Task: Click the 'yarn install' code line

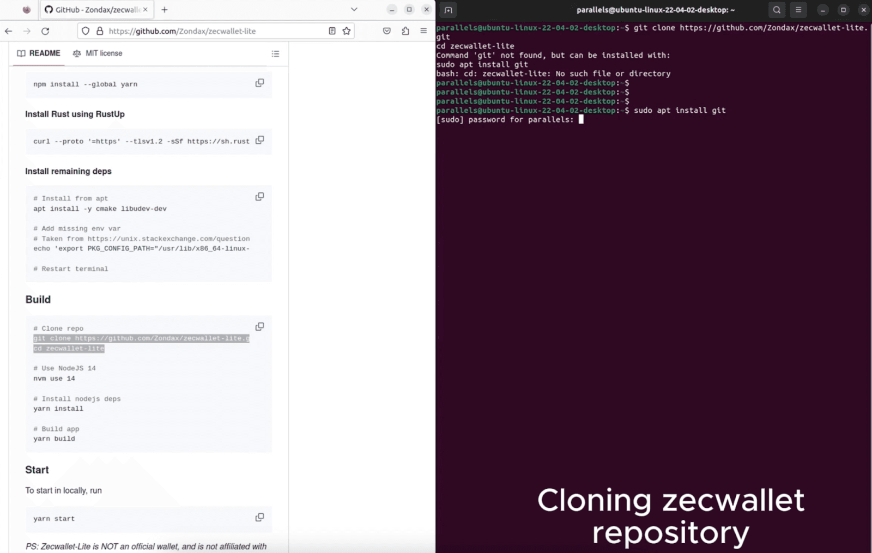Action: (x=58, y=409)
